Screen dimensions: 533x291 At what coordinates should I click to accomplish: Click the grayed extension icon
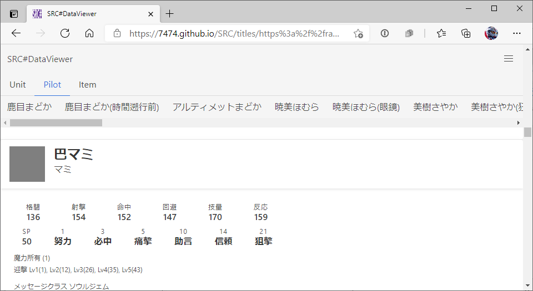tap(409, 33)
